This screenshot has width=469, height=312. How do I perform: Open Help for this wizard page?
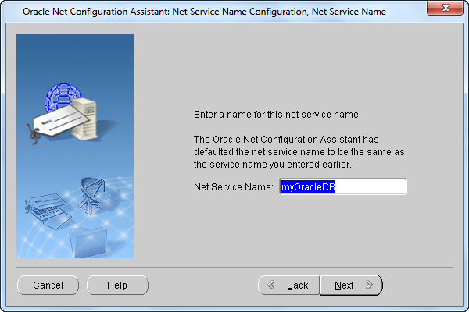coord(117,285)
